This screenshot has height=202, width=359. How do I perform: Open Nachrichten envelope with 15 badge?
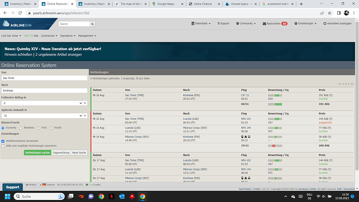pyautogui.click(x=275, y=23)
